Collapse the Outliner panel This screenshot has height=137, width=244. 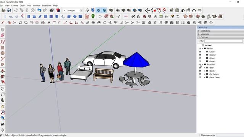[x=199, y=37]
